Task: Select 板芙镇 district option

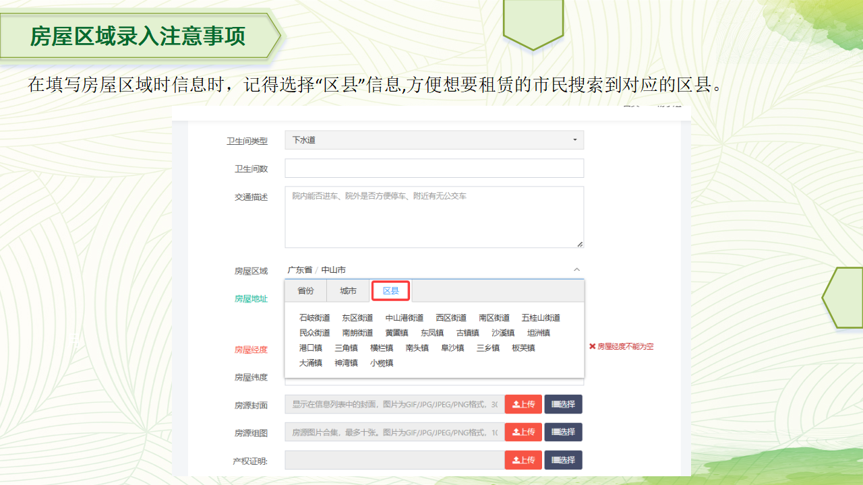Action: 523,348
